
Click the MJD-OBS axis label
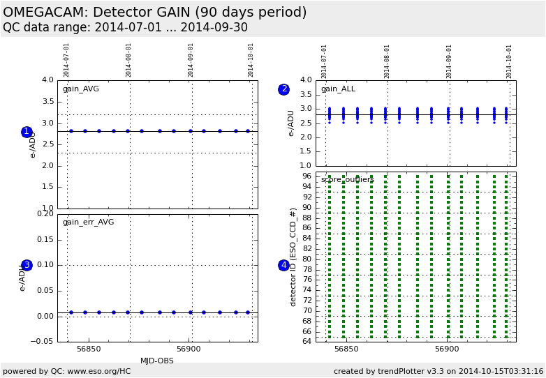[x=157, y=361]
